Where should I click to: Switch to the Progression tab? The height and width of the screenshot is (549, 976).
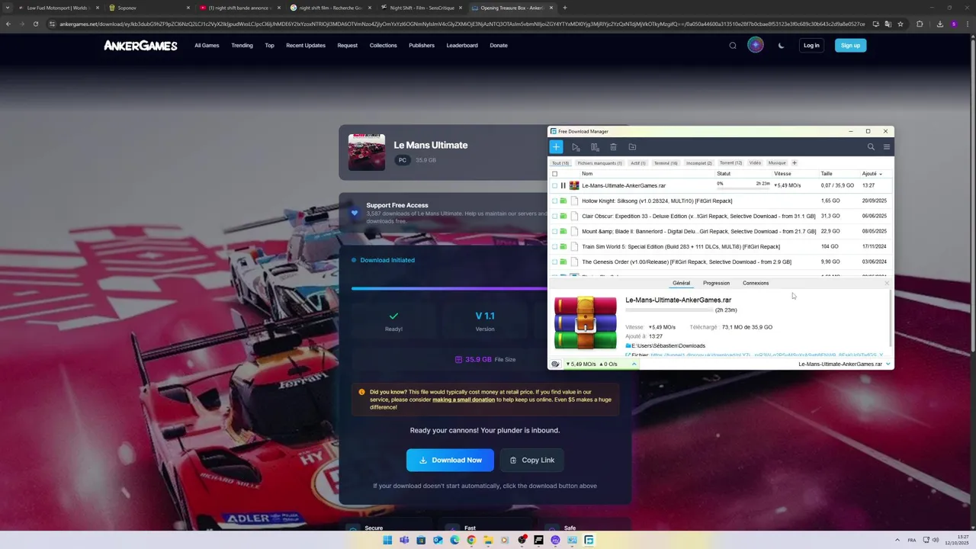pyautogui.click(x=716, y=283)
